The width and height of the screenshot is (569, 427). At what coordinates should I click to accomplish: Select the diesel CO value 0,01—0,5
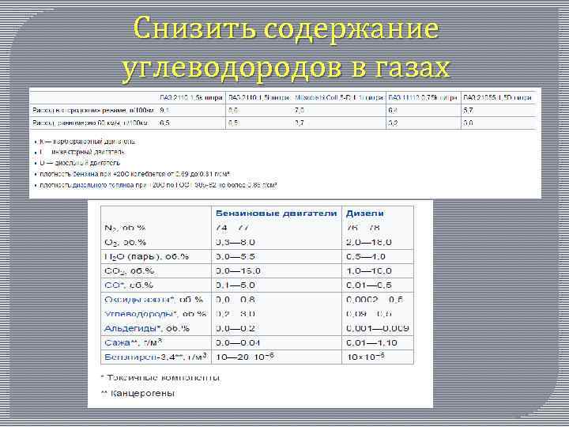pyautogui.click(x=369, y=285)
